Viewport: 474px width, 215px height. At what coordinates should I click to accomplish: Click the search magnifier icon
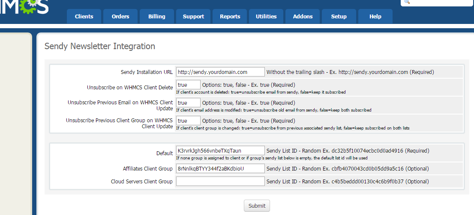coord(407,2)
